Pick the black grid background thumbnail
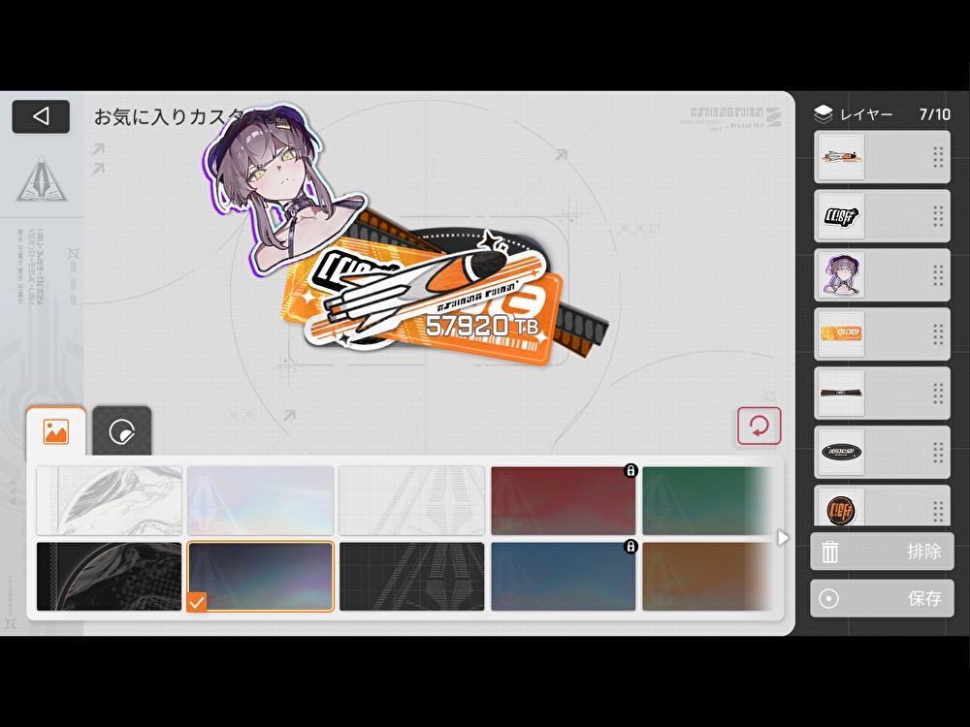Image resolution: width=970 pixels, height=727 pixels. (x=412, y=576)
